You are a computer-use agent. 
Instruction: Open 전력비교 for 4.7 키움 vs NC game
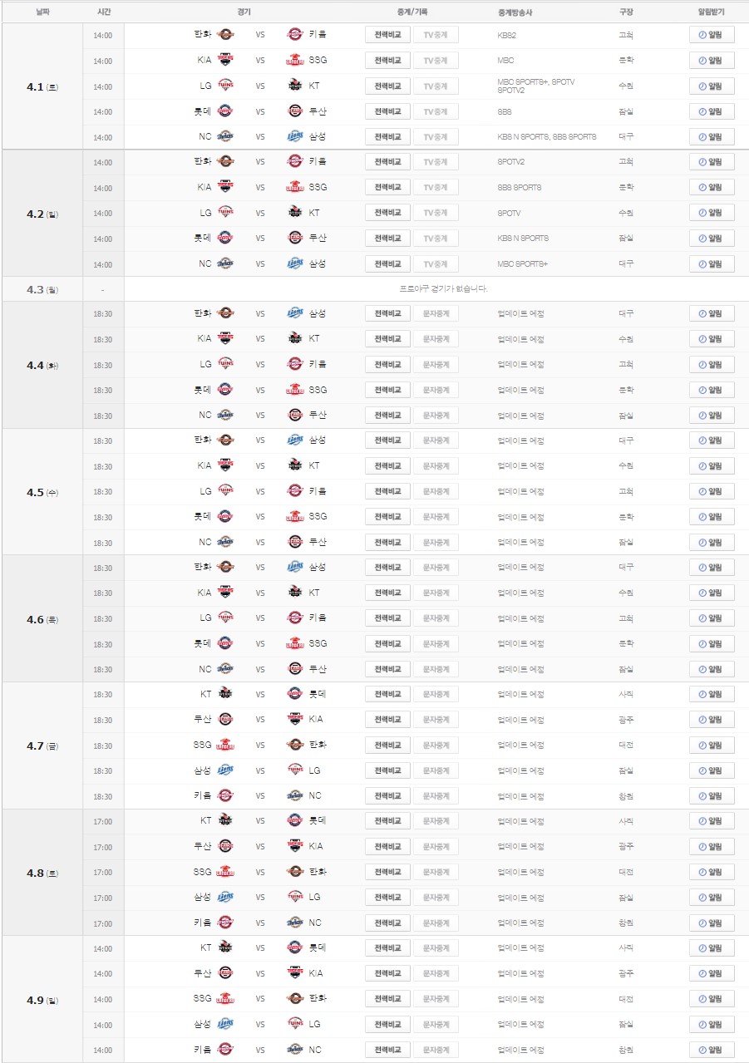pos(387,795)
